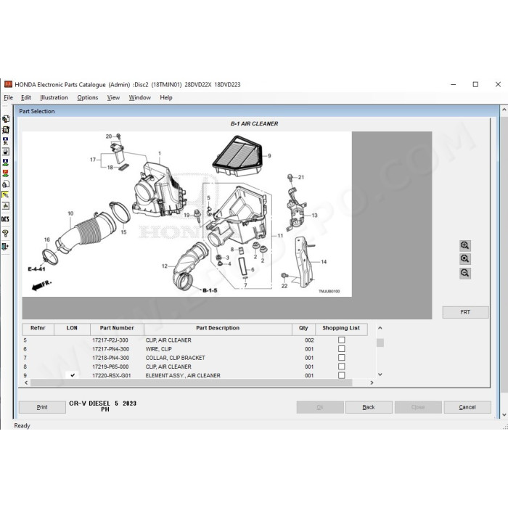Tick the Shopping List checkbox for 17217-P2J-300

coord(342,340)
